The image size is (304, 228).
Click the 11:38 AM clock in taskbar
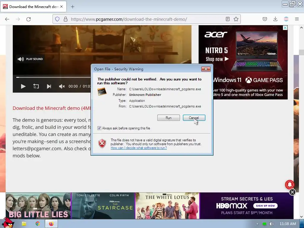coord(288,224)
